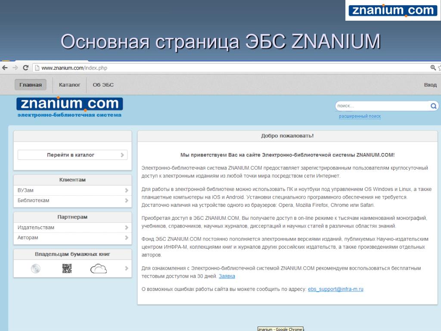Select Библиотекам under Клиентам
Image resolution: width=441 pixels, height=331 pixels.
click(72, 200)
